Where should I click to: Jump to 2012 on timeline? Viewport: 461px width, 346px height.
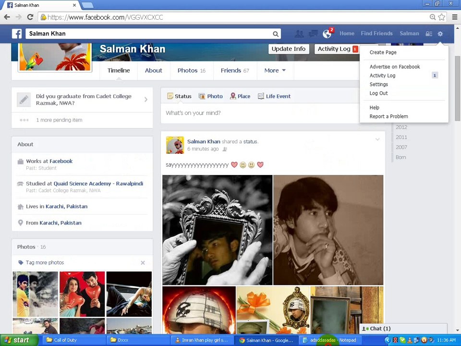(x=401, y=127)
